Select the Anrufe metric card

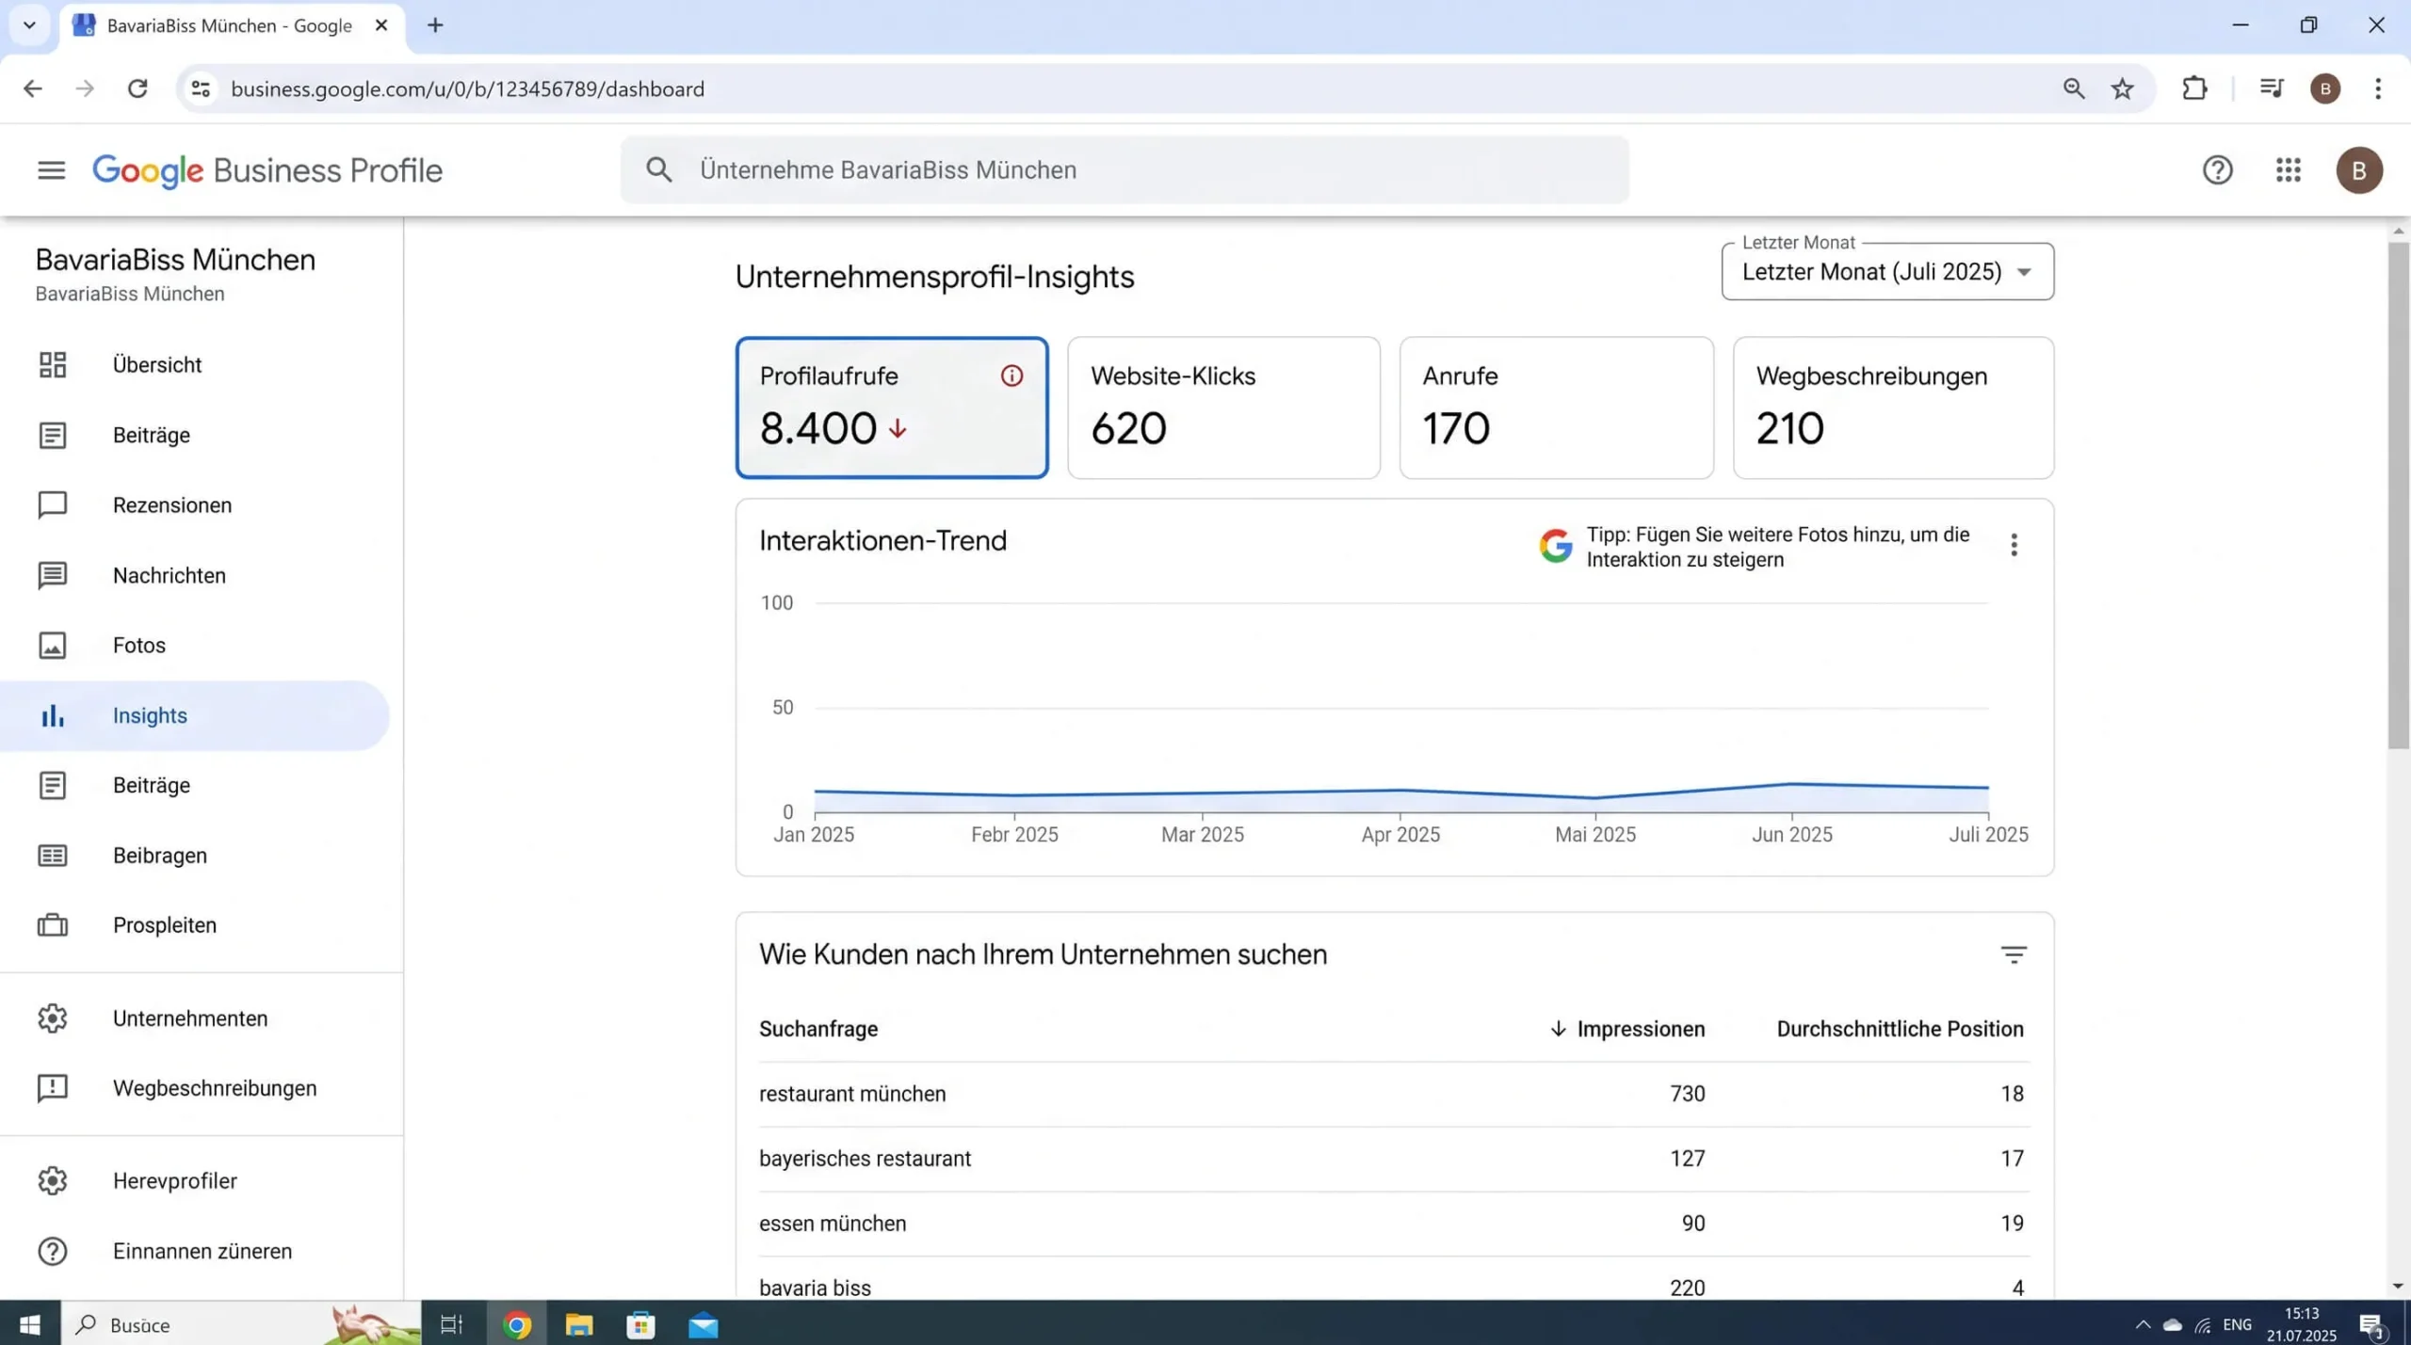point(1556,408)
